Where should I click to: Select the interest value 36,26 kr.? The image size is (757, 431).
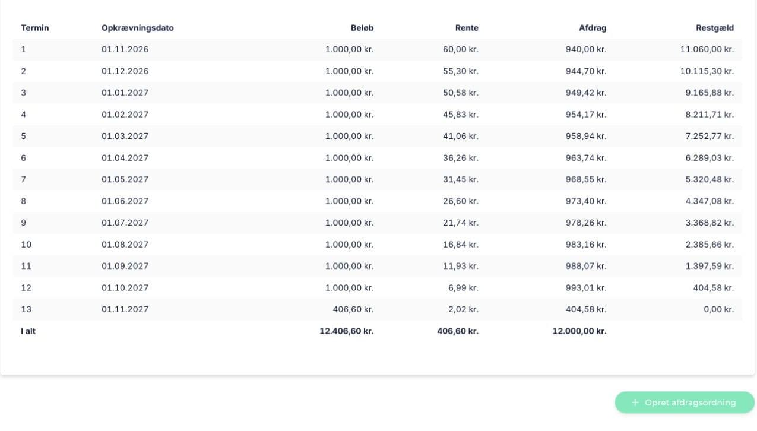pos(461,158)
